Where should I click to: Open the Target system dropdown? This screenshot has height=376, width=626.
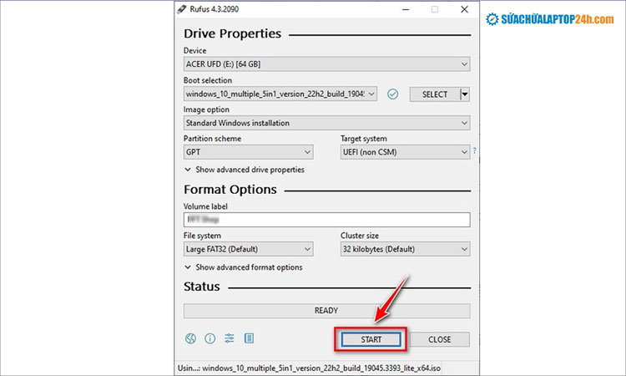point(405,152)
